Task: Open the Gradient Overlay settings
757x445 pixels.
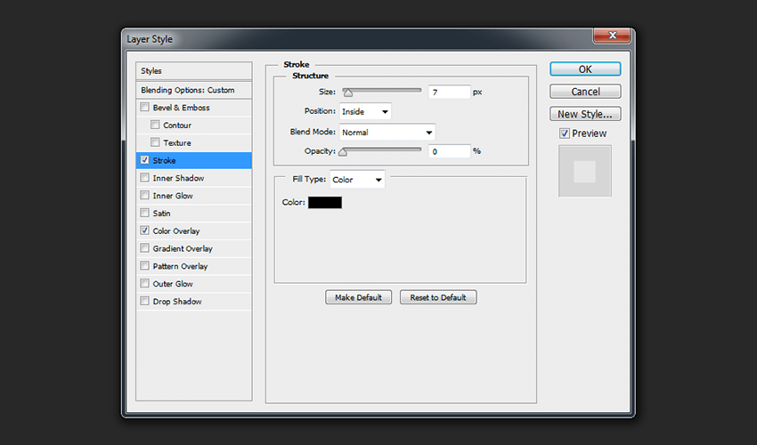Action: point(183,248)
